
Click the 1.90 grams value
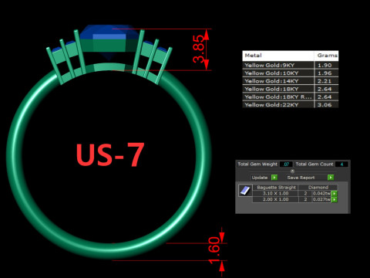click(325, 66)
